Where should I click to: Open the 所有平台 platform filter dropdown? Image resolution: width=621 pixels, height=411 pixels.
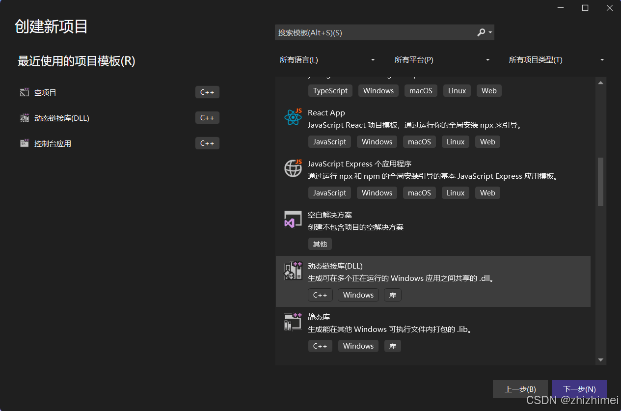[442, 60]
